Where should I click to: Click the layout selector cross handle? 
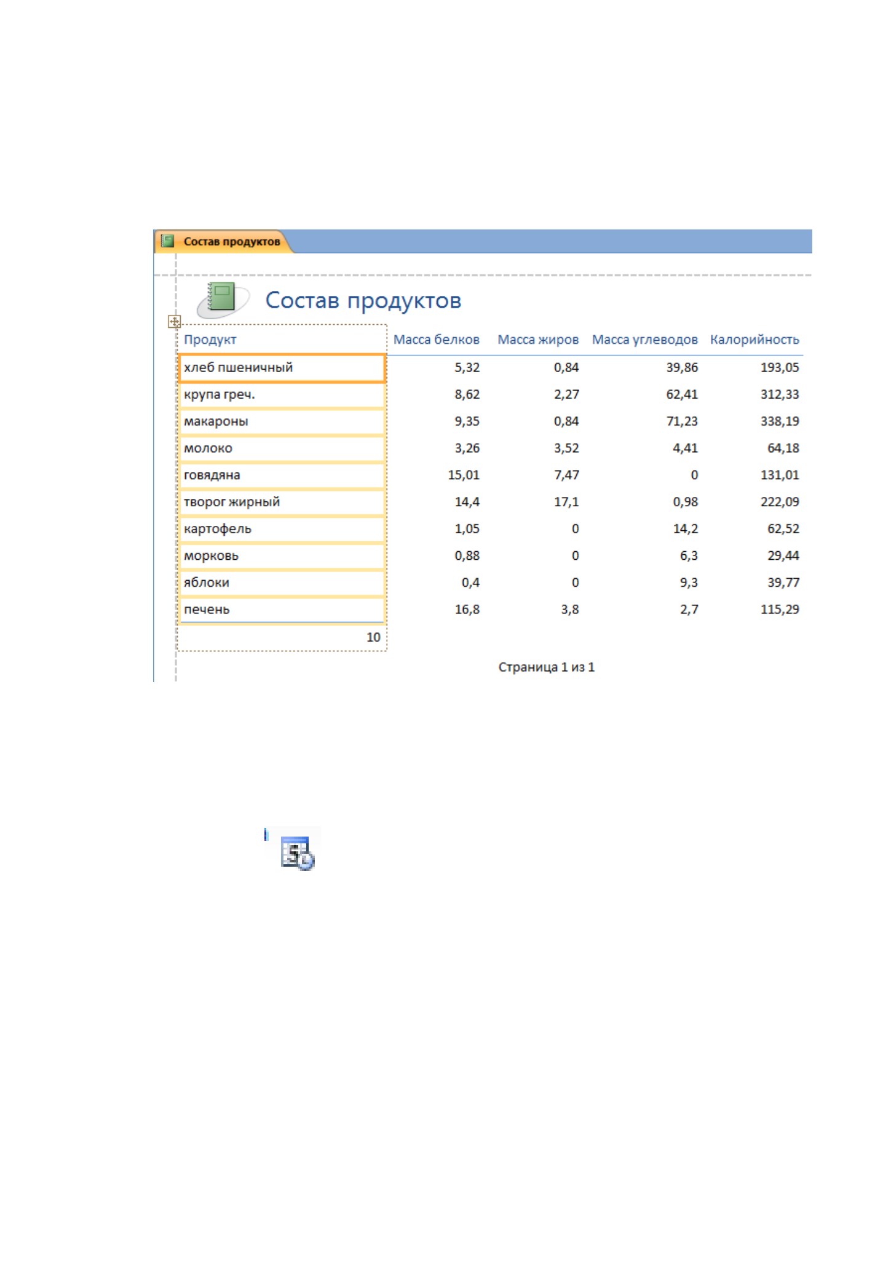(x=174, y=321)
